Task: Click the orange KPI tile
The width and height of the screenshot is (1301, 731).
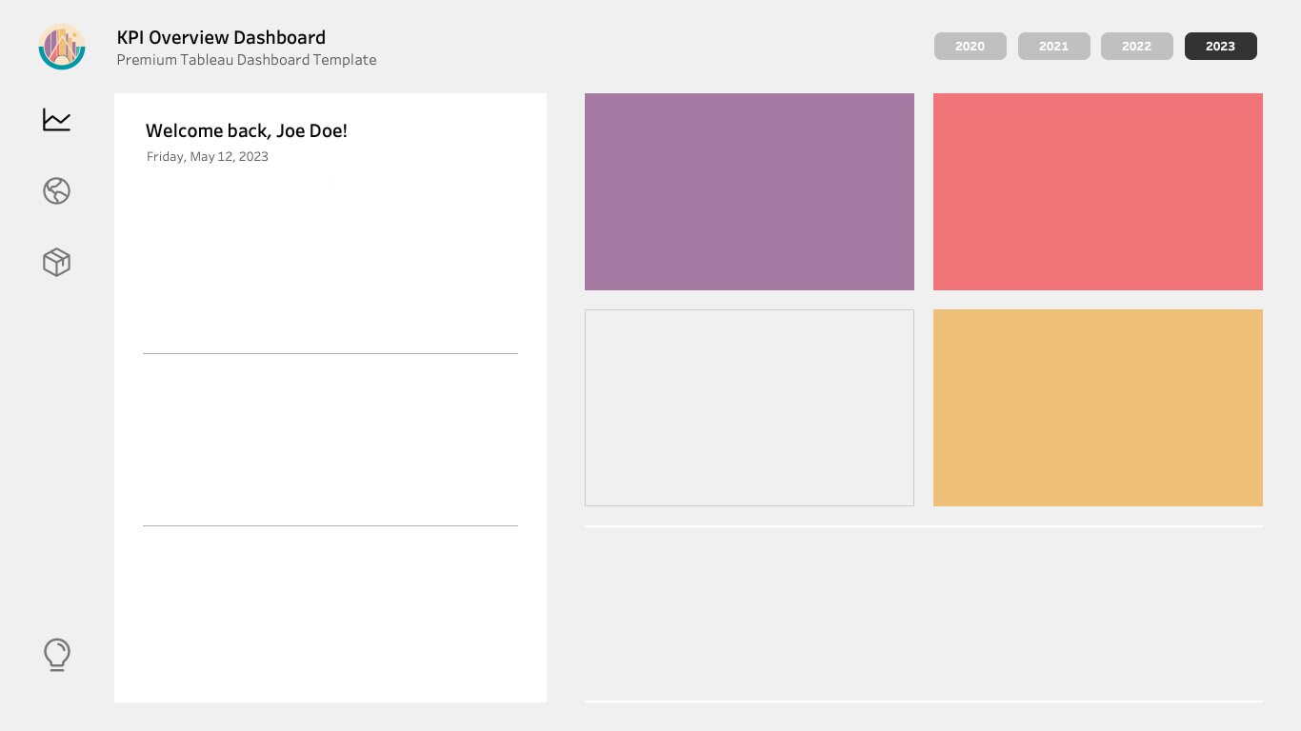Action: (x=1097, y=407)
